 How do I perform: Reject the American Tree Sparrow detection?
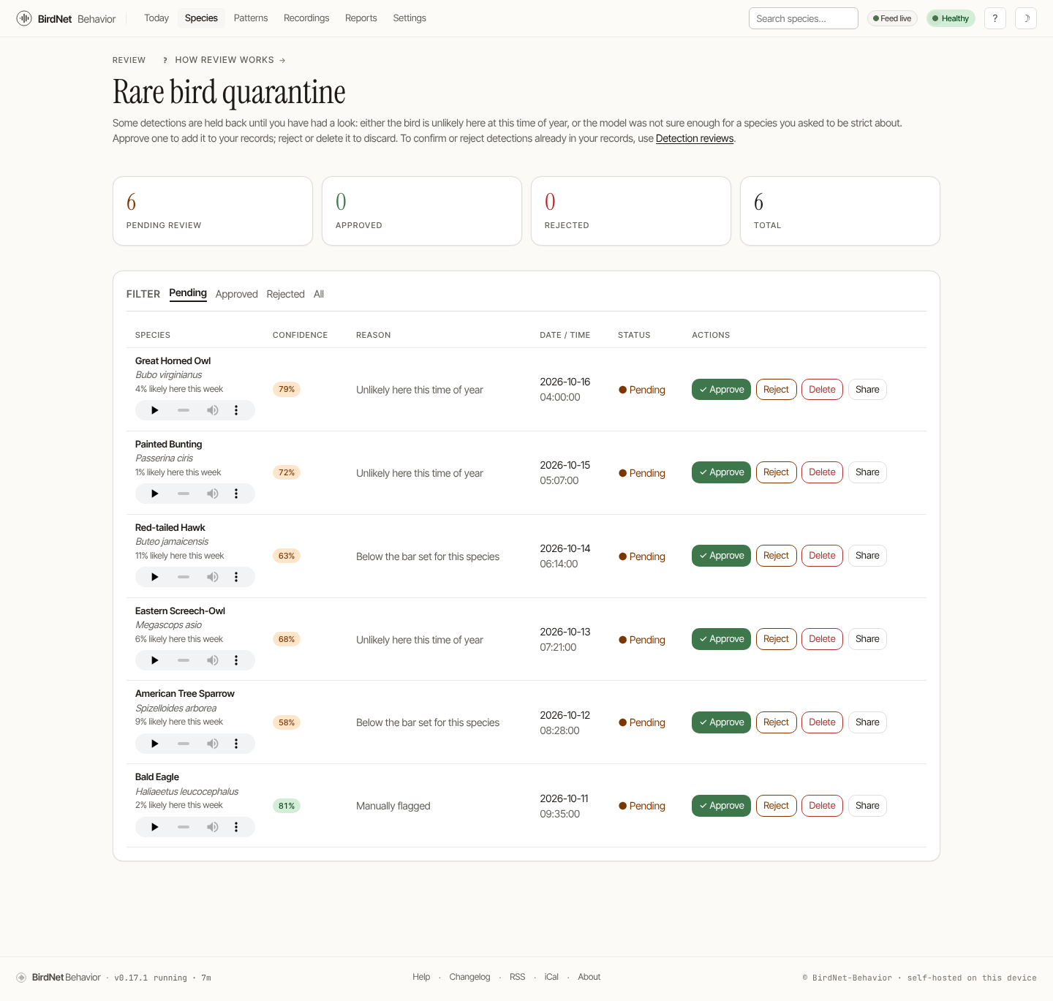point(776,722)
